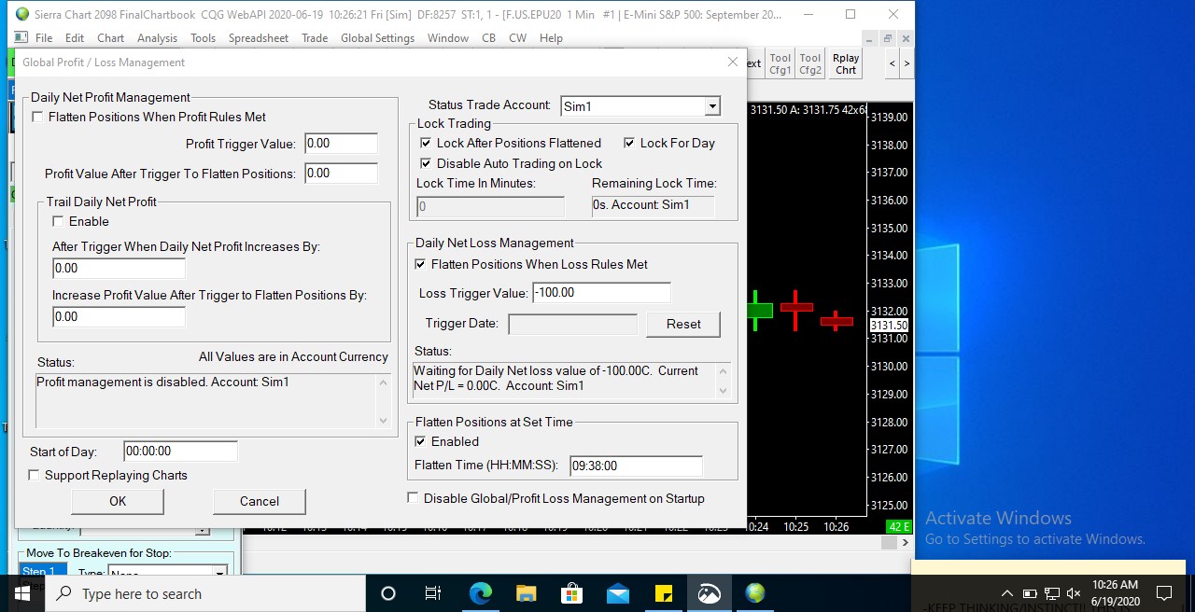Open the Analysis menu
The image size is (1195, 612).
point(157,38)
